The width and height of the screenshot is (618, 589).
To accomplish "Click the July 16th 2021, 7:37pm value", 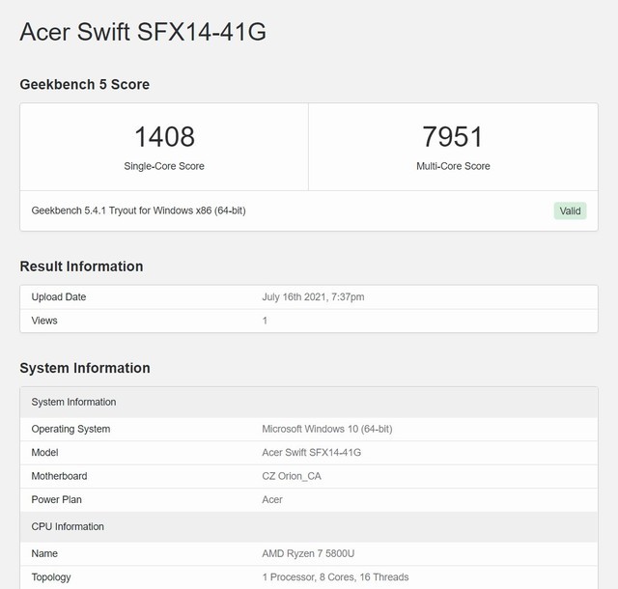I will [x=313, y=296].
